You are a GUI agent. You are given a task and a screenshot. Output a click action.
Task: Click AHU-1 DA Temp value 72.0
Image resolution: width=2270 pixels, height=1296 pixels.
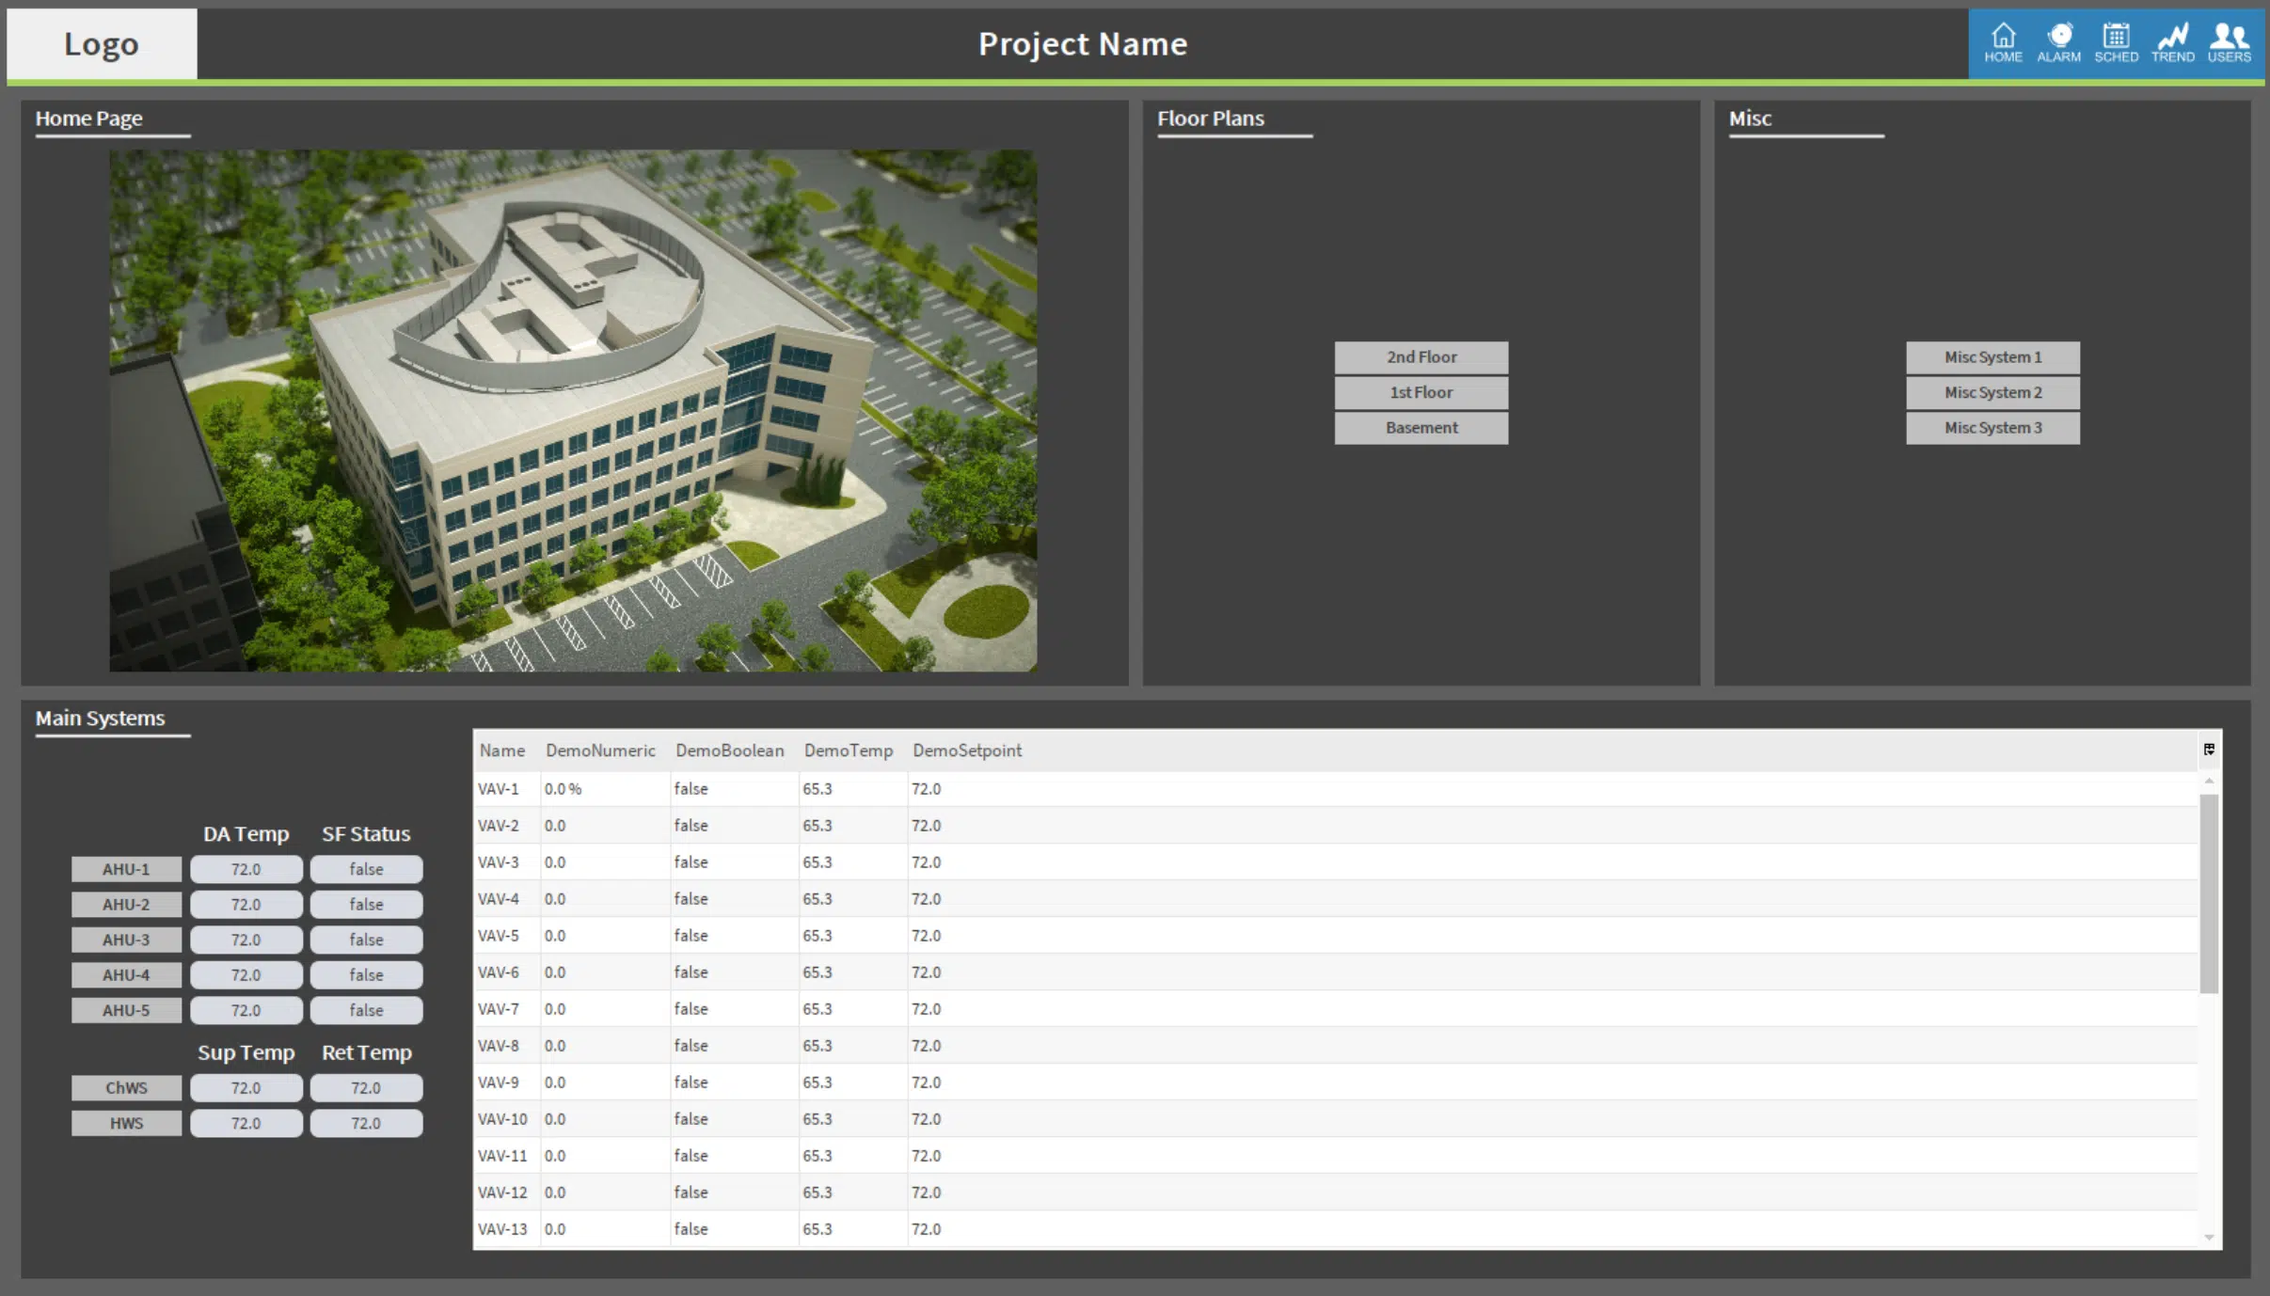pos(246,869)
